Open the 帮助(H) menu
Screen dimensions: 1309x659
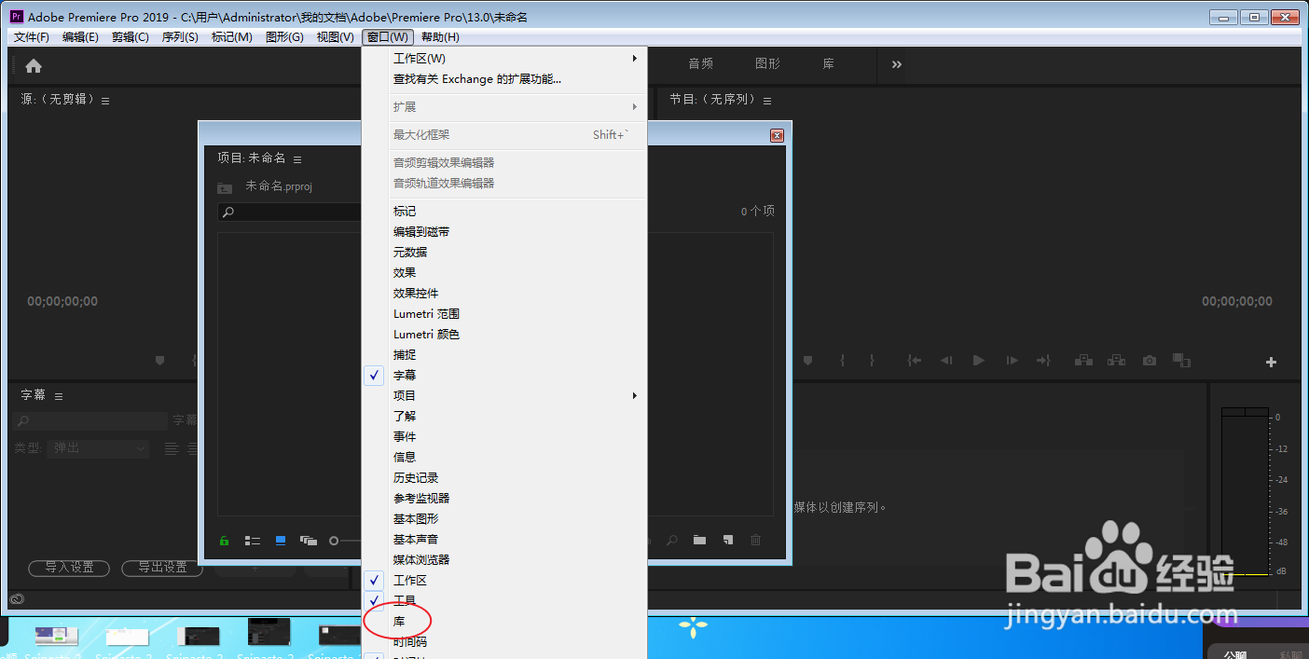click(x=440, y=37)
